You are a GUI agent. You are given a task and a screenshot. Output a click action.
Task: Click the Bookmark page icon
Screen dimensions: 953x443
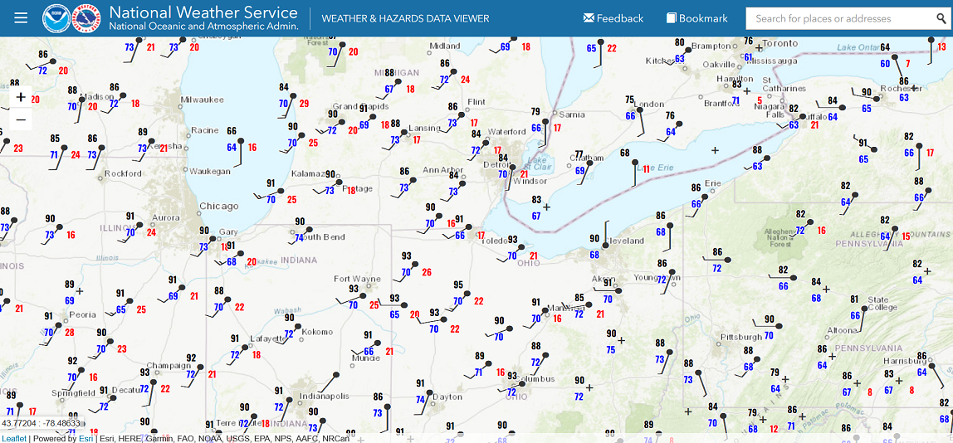point(671,18)
